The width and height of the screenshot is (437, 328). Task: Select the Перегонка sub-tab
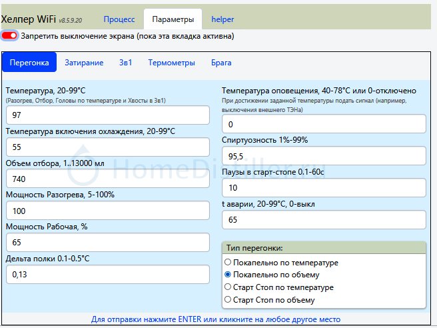(x=29, y=63)
